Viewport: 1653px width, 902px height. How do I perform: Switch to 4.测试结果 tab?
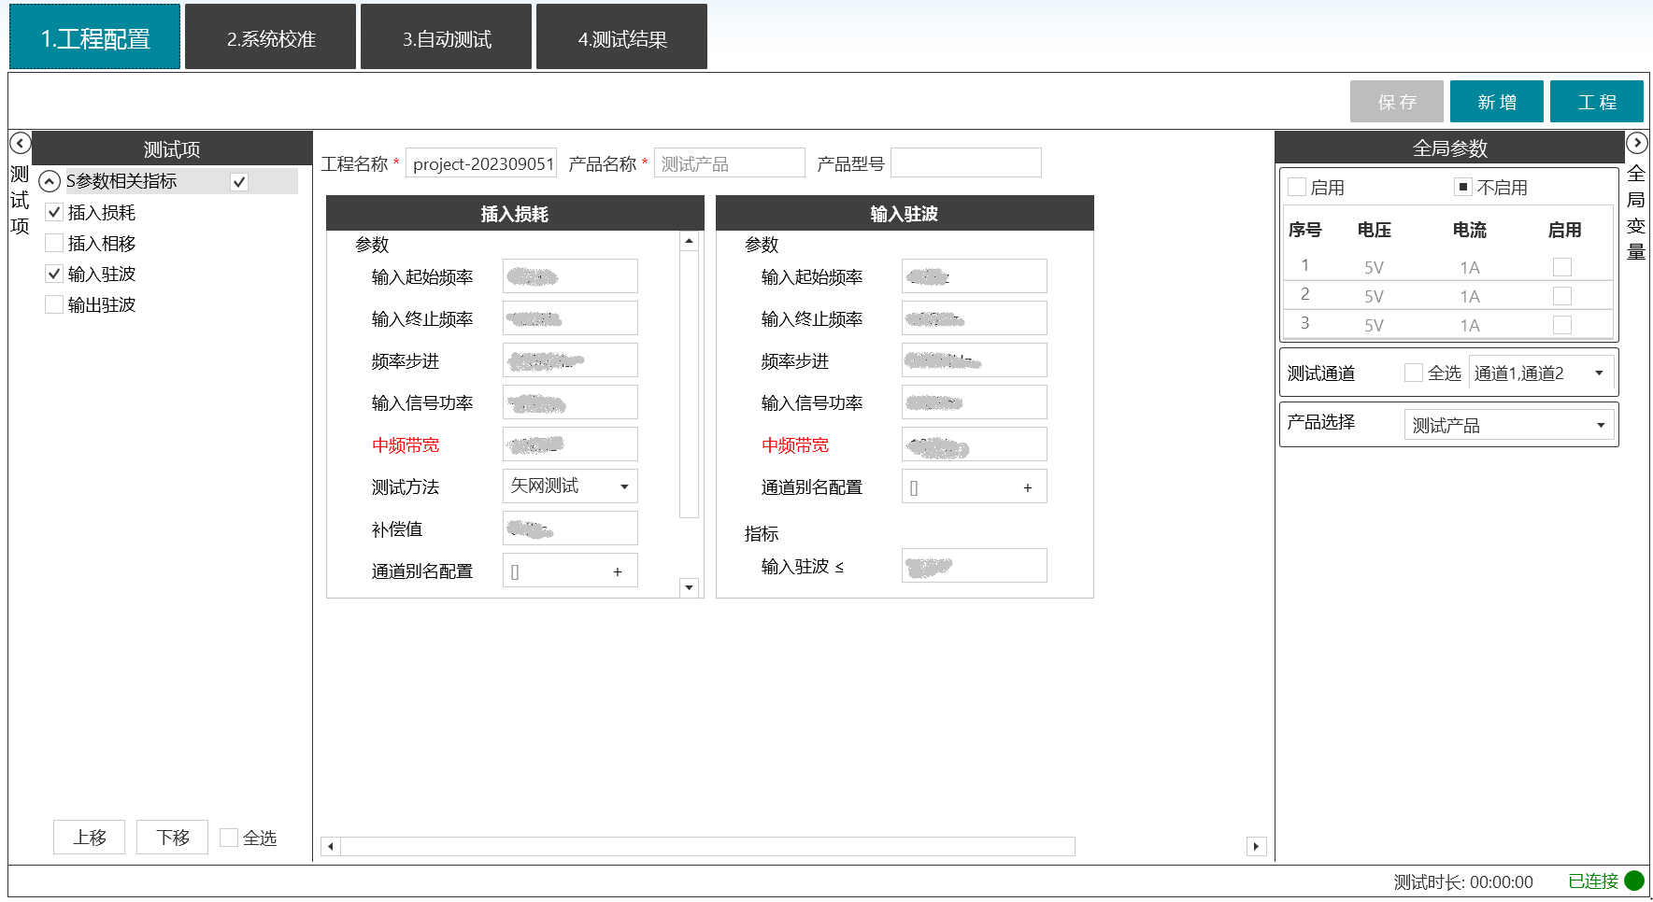(621, 37)
